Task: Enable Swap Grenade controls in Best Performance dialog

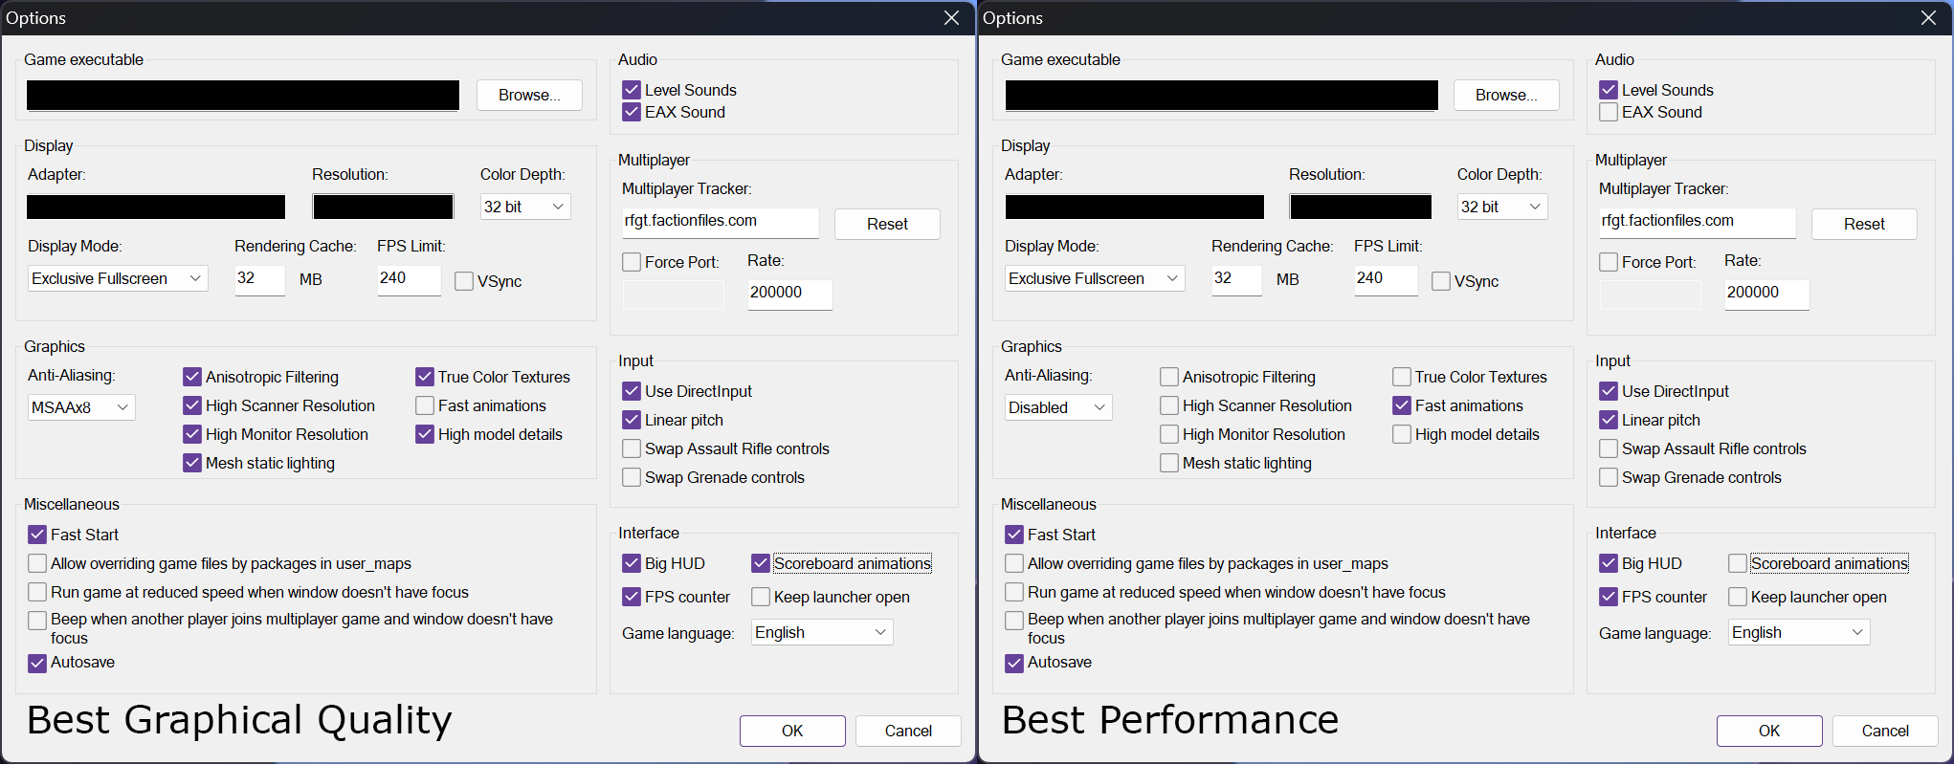Action: pos(1609,477)
